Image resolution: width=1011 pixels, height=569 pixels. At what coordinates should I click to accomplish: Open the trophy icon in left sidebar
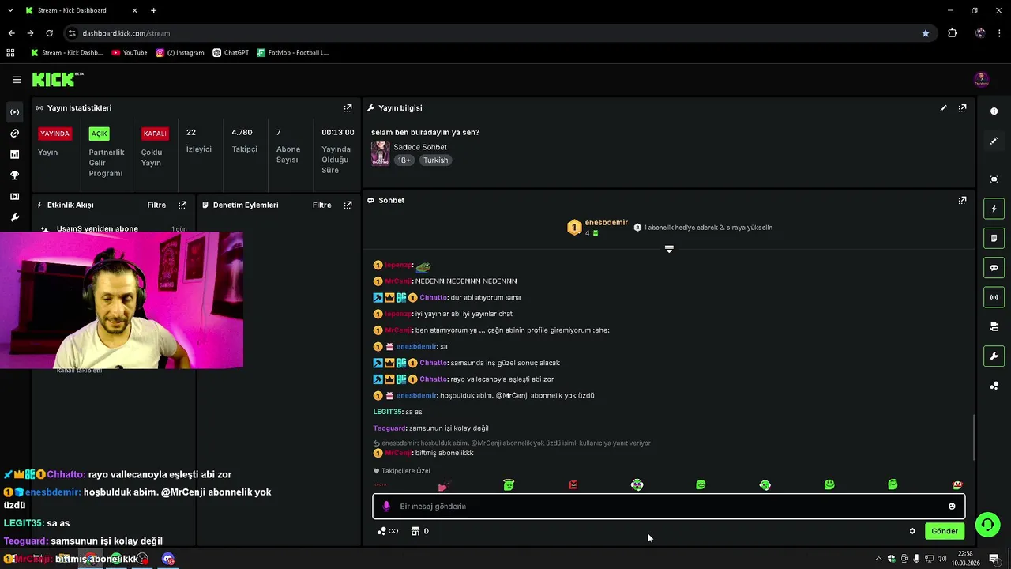[x=14, y=175]
